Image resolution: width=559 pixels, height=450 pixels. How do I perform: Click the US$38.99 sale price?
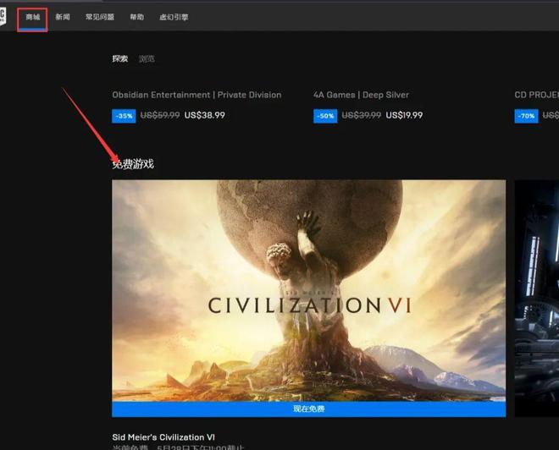point(205,115)
